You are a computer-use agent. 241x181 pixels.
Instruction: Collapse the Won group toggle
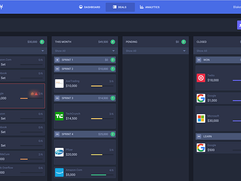click(x=199, y=60)
